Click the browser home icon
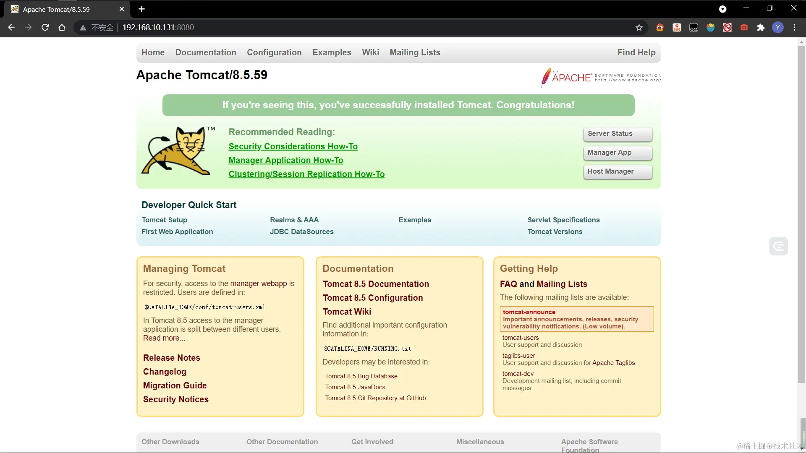Image resolution: width=806 pixels, height=453 pixels. (x=62, y=28)
